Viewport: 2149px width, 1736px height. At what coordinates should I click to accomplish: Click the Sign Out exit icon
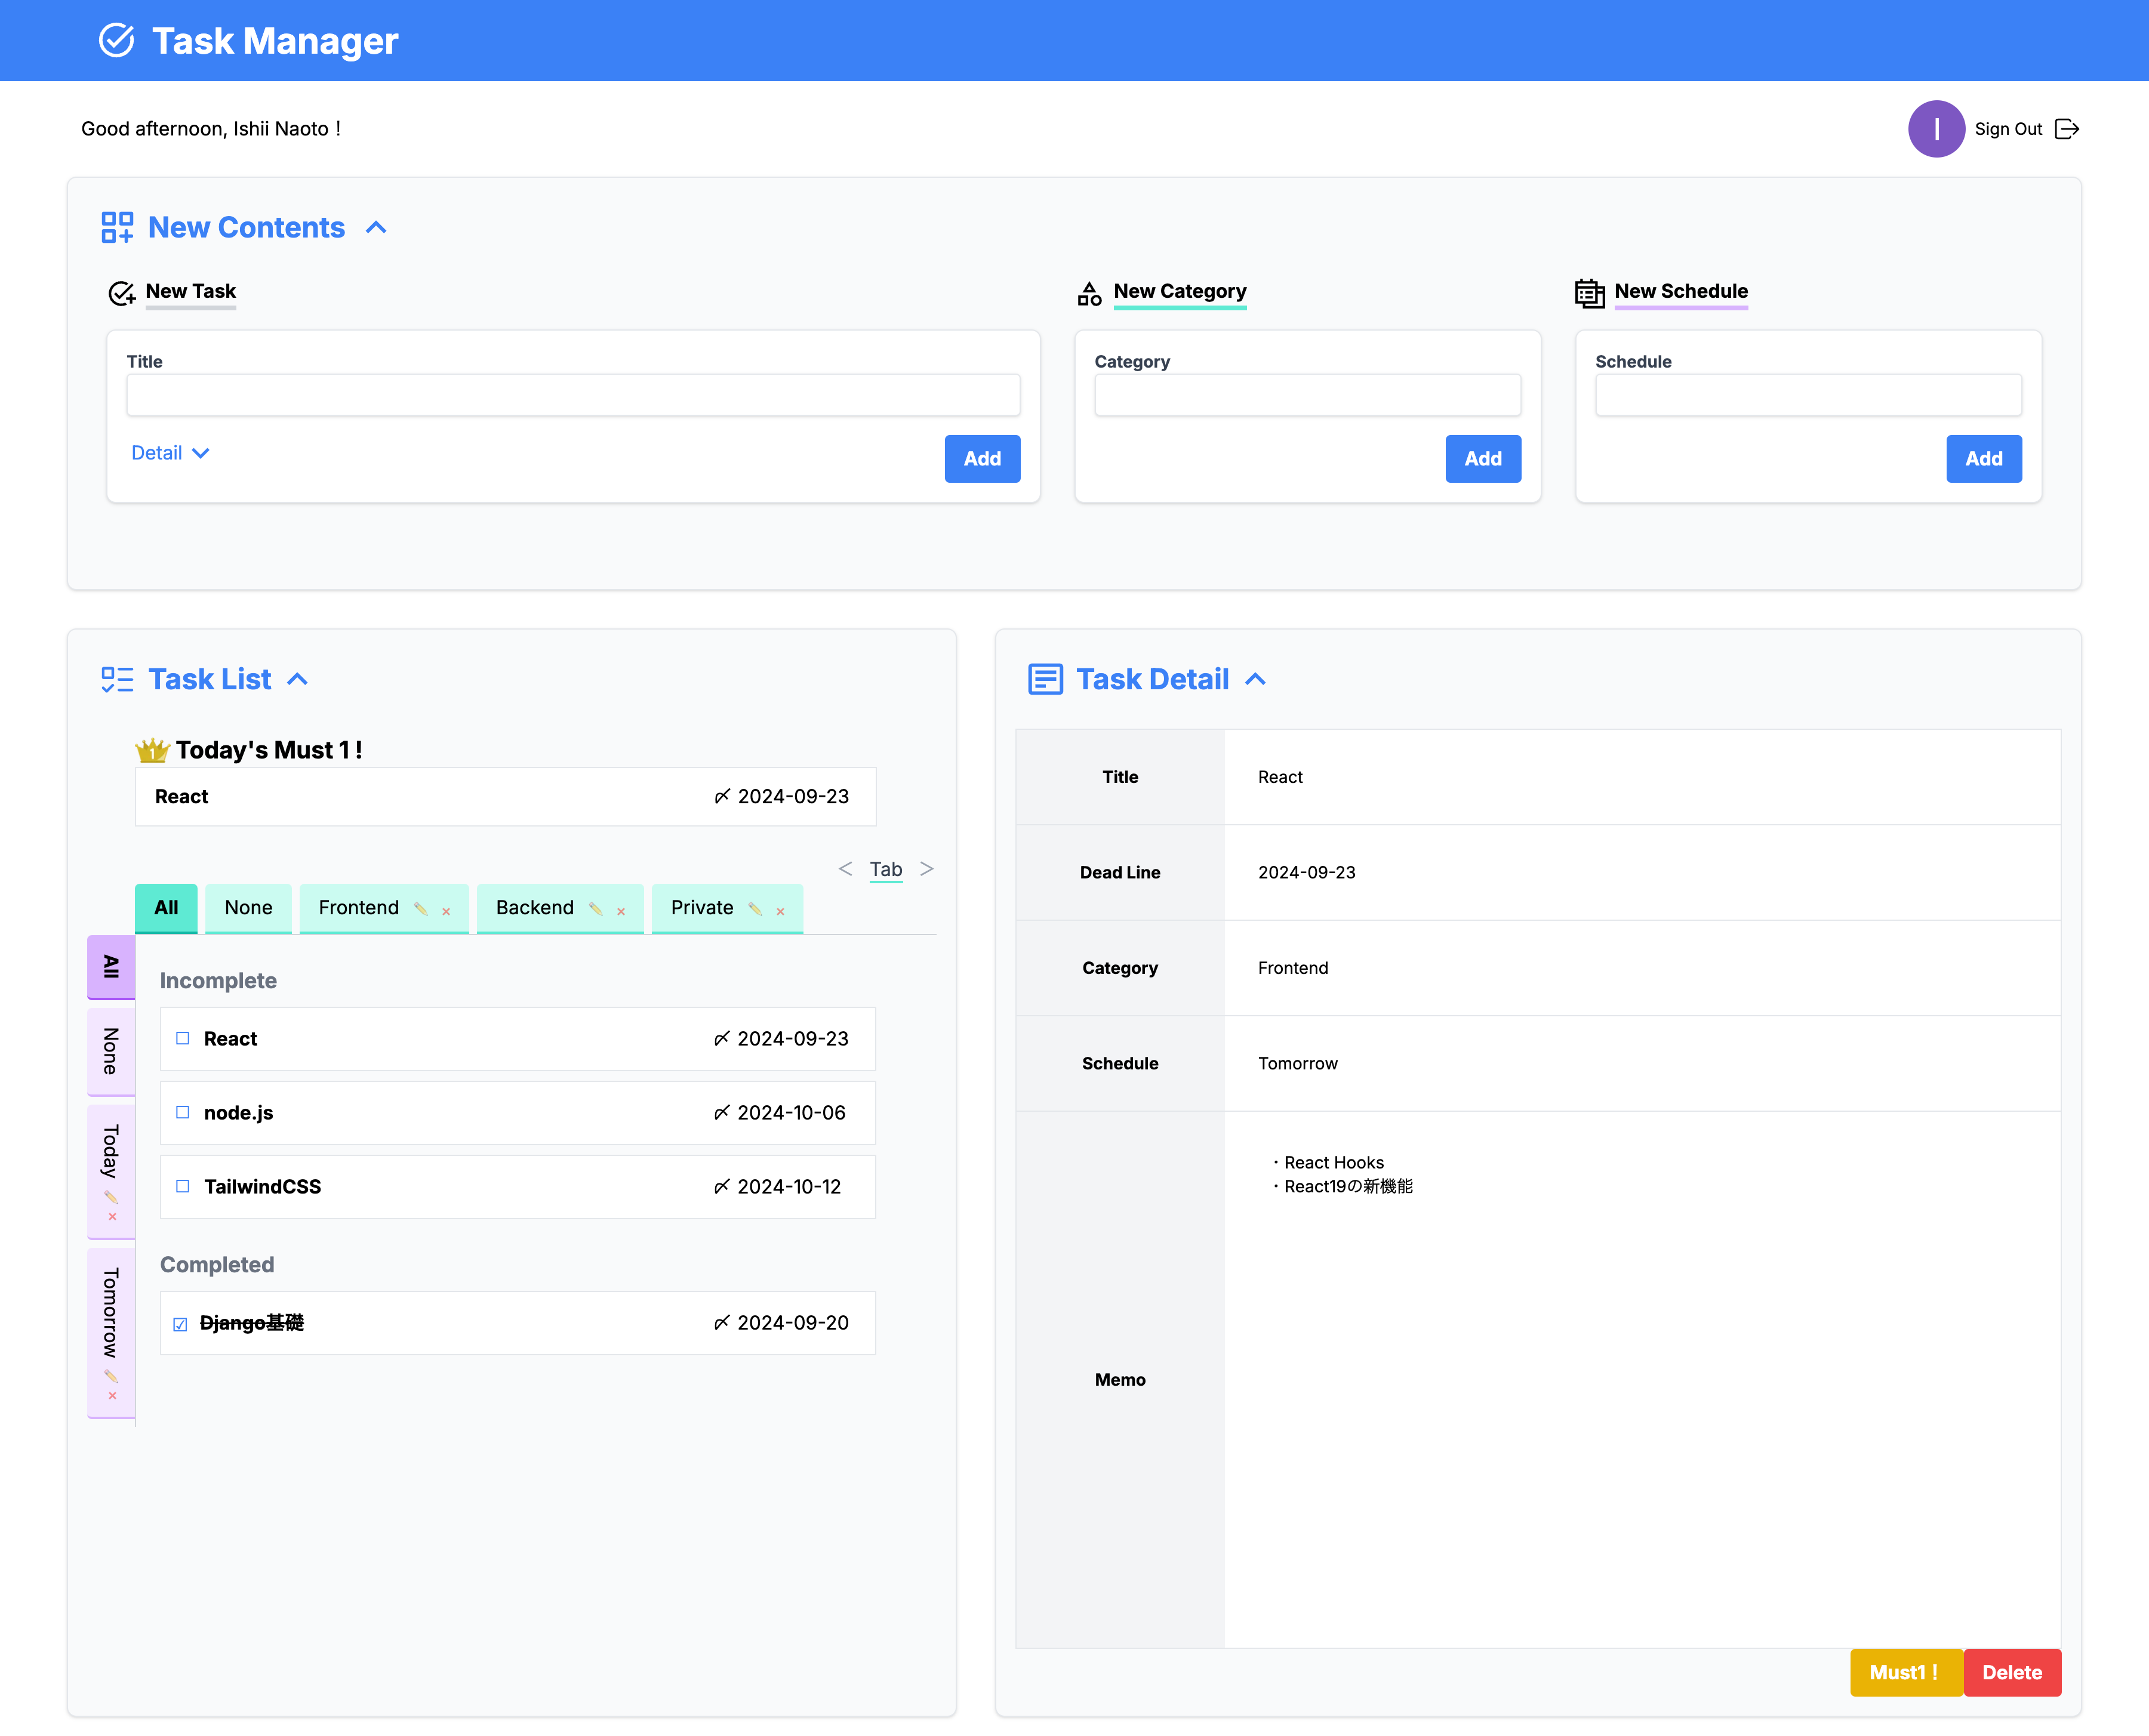tap(2066, 129)
